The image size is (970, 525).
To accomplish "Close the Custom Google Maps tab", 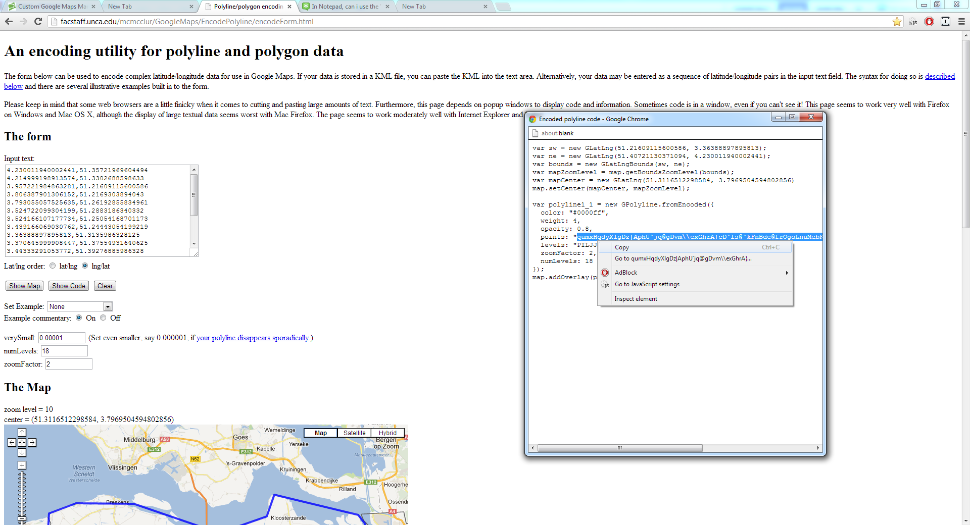I will point(93,7).
